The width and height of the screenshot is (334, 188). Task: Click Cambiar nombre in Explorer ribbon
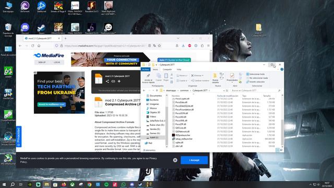coord(200,80)
